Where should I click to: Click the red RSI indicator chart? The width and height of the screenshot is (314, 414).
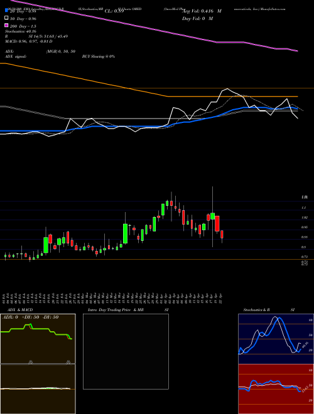pyautogui.click(x=276, y=389)
